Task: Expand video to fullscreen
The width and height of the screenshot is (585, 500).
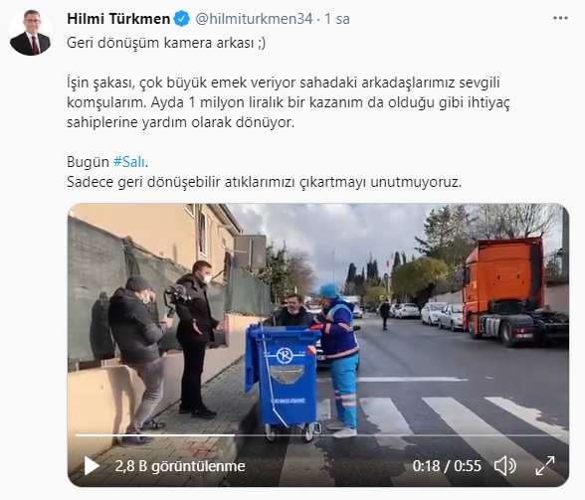Action: click(545, 466)
